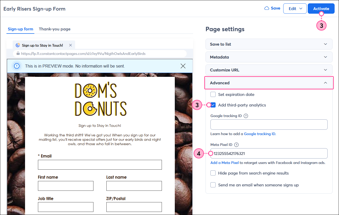Image resolution: width=339 pixels, height=215 pixels.
Task: Open the Add a Meta Pixel link
Action: click(x=225, y=163)
